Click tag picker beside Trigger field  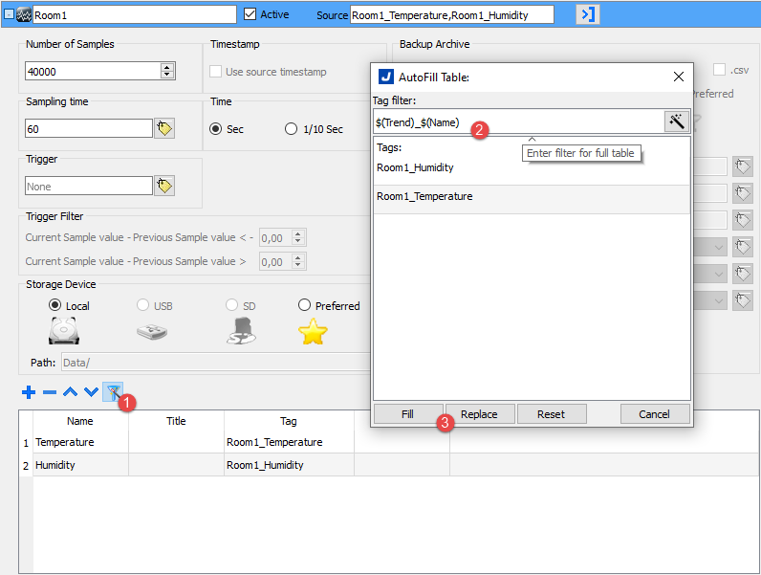164,186
